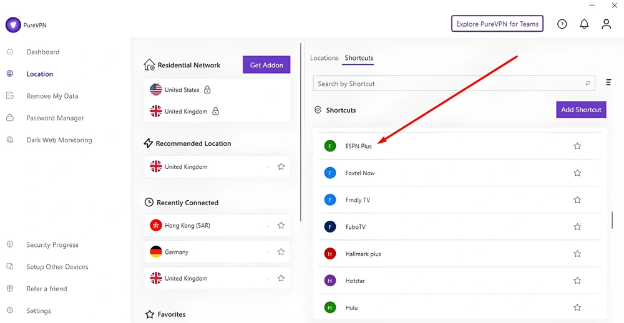Screen dimensions: 624x323
Task: Favorite the FuboTV shortcut star
Action: 577,227
